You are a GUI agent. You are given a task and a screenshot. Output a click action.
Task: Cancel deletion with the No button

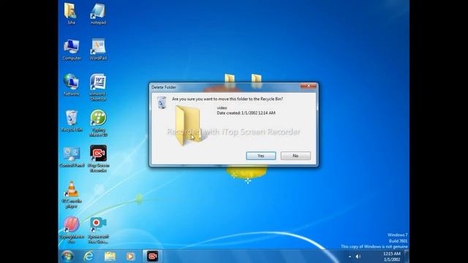coord(295,156)
